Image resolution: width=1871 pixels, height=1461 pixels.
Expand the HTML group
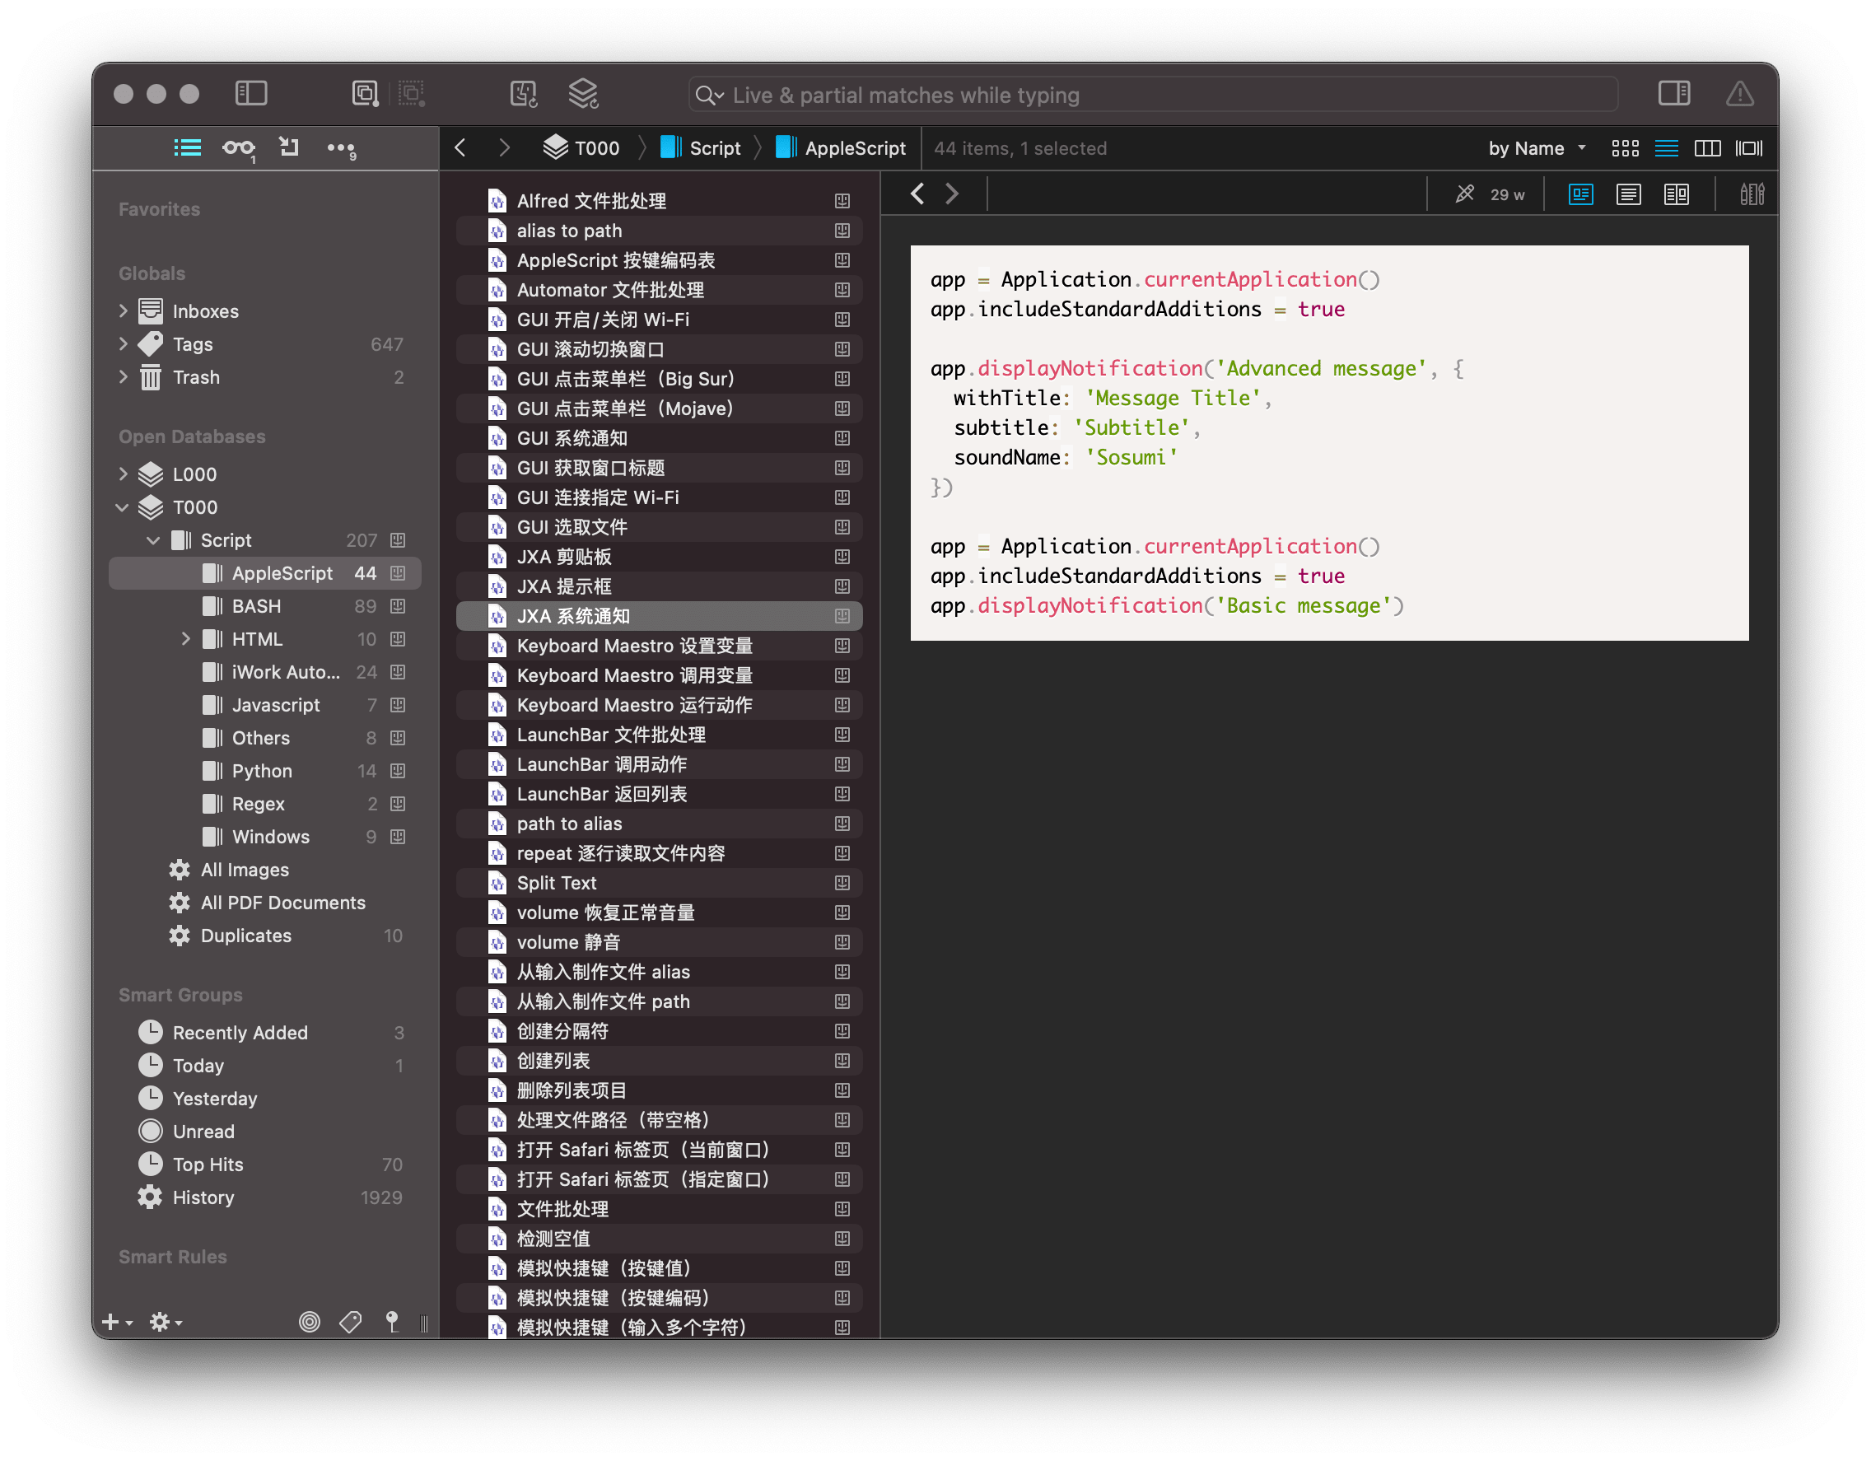click(185, 639)
